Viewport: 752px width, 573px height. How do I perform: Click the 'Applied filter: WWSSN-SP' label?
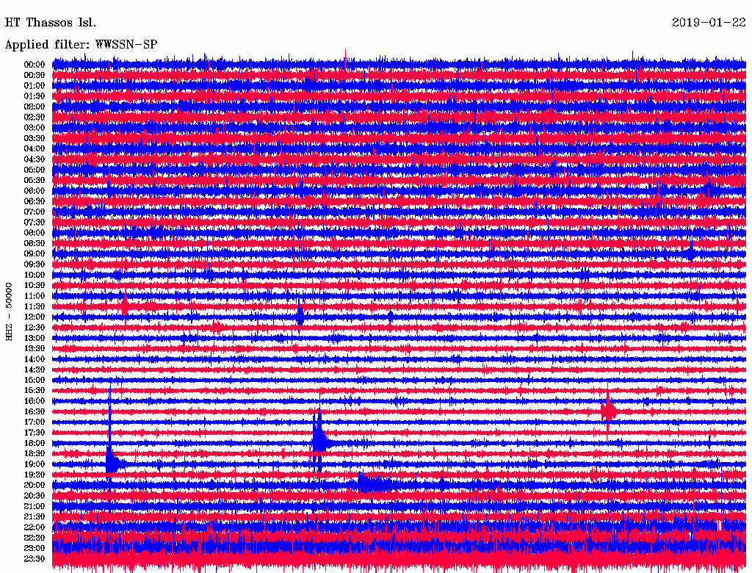[x=81, y=45]
